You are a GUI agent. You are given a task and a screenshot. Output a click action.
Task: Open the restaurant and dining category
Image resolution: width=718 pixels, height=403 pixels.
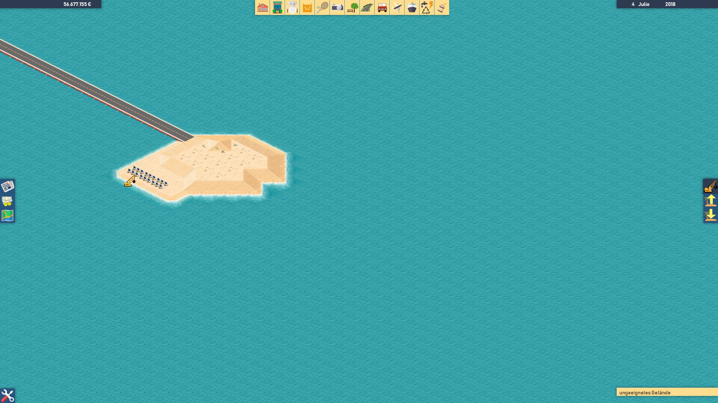click(292, 7)
